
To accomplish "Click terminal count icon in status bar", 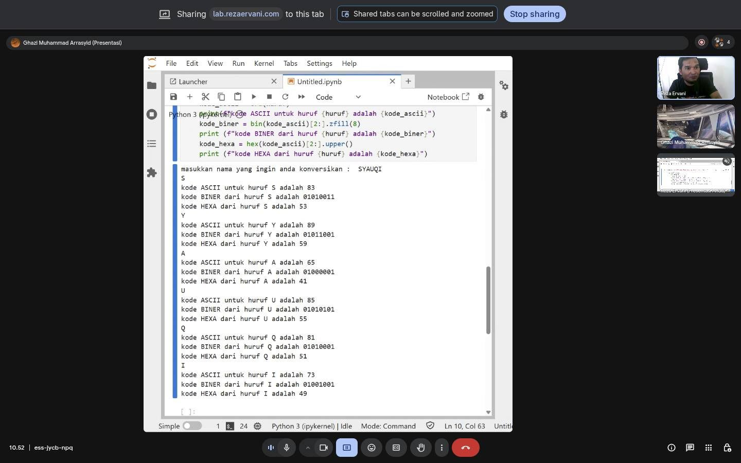I will click(230, 426).
